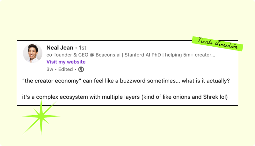Click the globe public visibility icon
Viewport: 255px width, 146px height.
tap(81, 69)
